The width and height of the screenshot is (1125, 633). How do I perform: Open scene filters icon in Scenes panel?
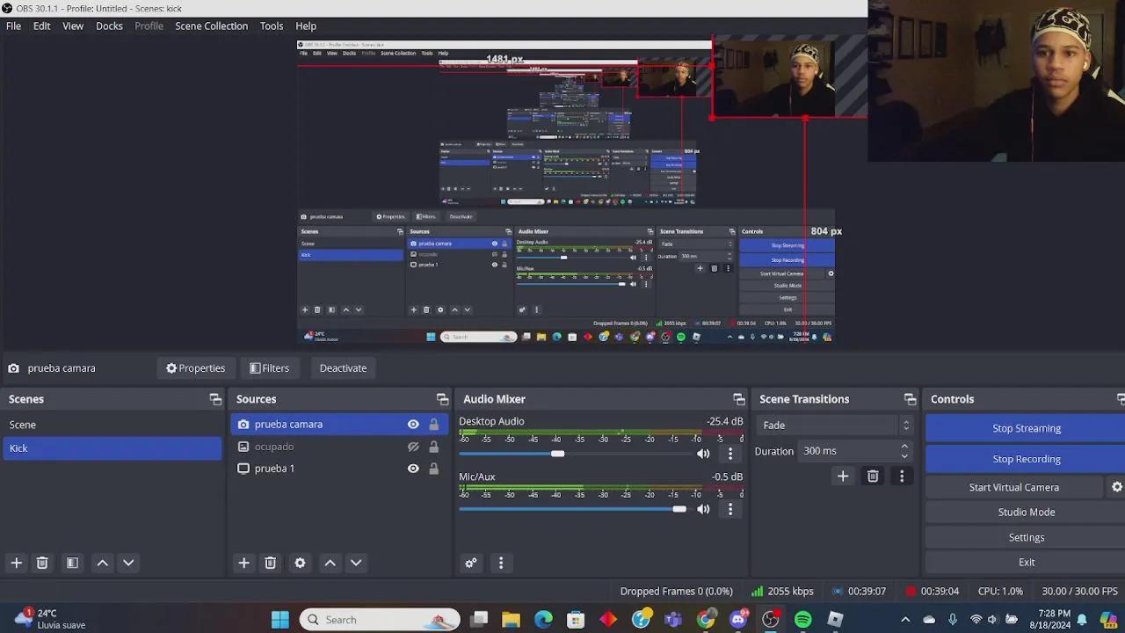72,563
